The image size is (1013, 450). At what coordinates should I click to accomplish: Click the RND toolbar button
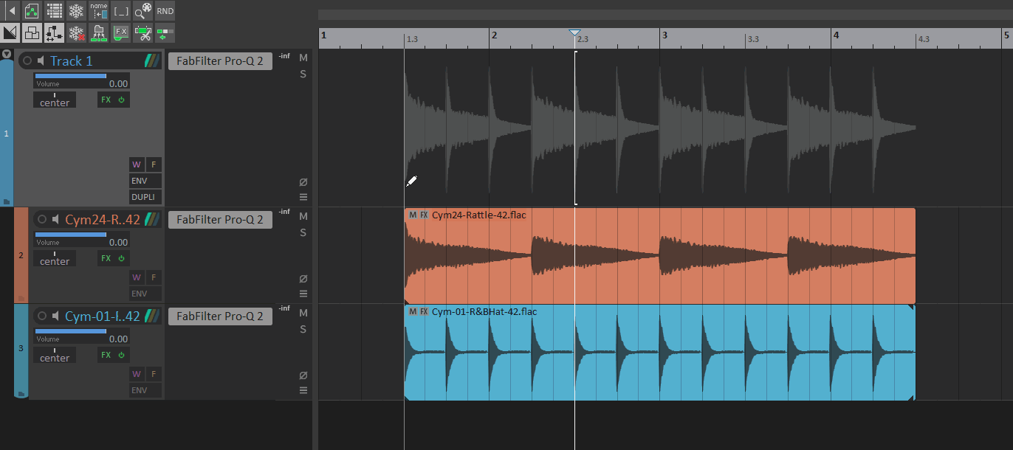(x=165, y=10)
